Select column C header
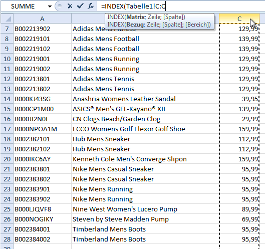265x249 pixels. pos(239,19)
